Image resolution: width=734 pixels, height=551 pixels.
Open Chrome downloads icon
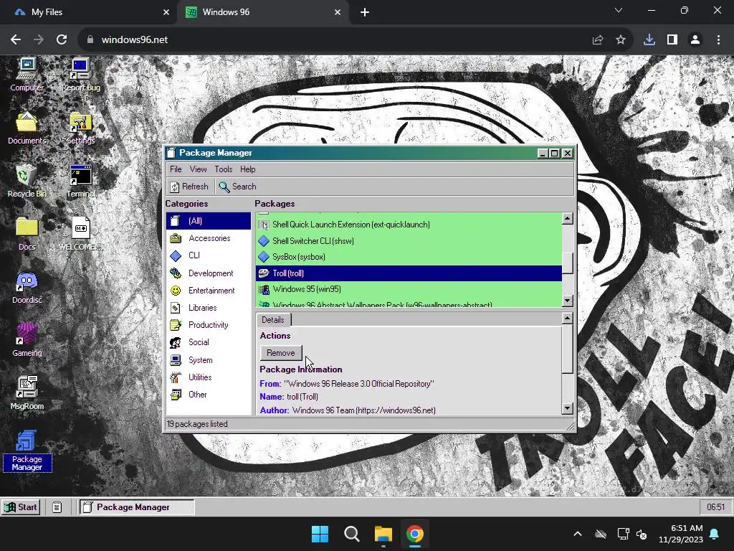[x=649, y=40]
